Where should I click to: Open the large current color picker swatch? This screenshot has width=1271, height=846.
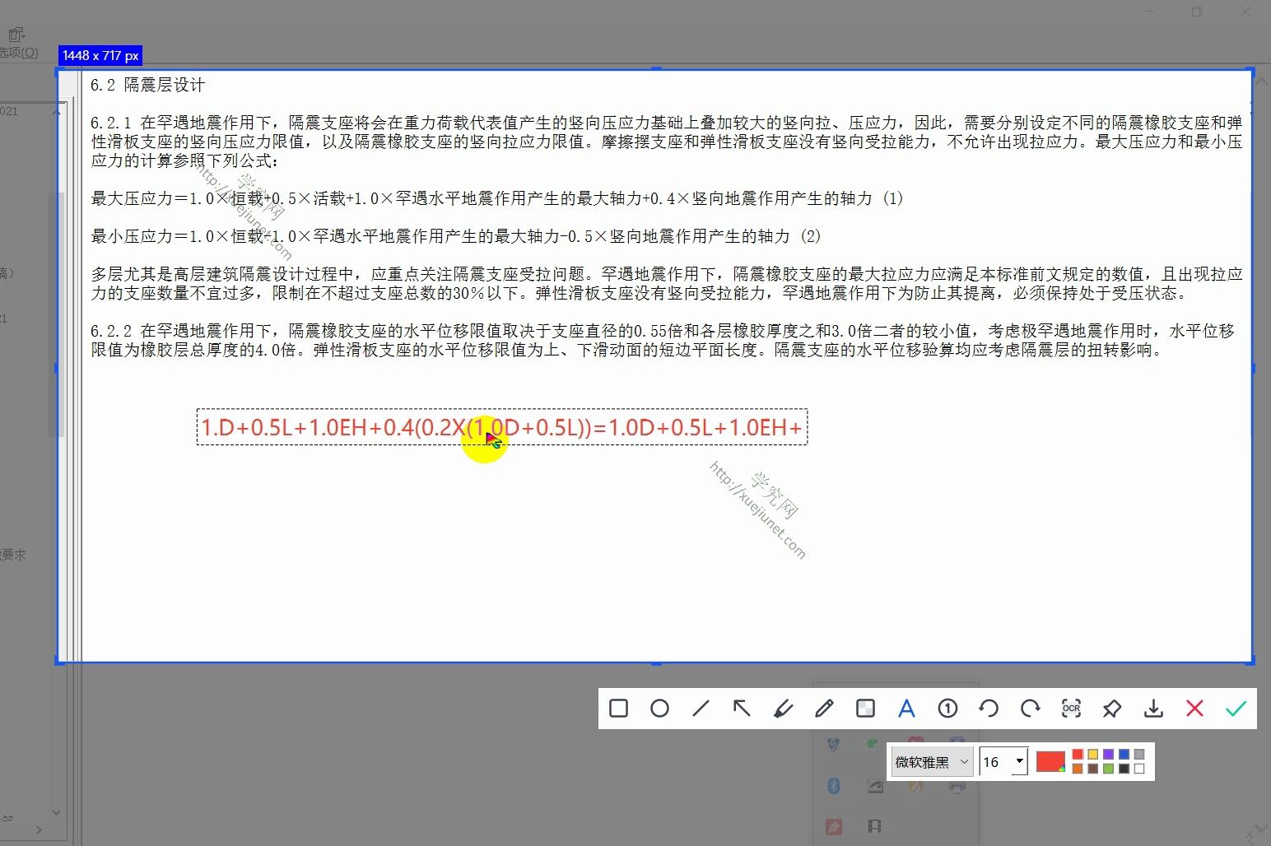click(1050, 762)
